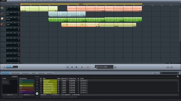
Task: Click the magnifier icon in the search field
Action: (161, 73)
